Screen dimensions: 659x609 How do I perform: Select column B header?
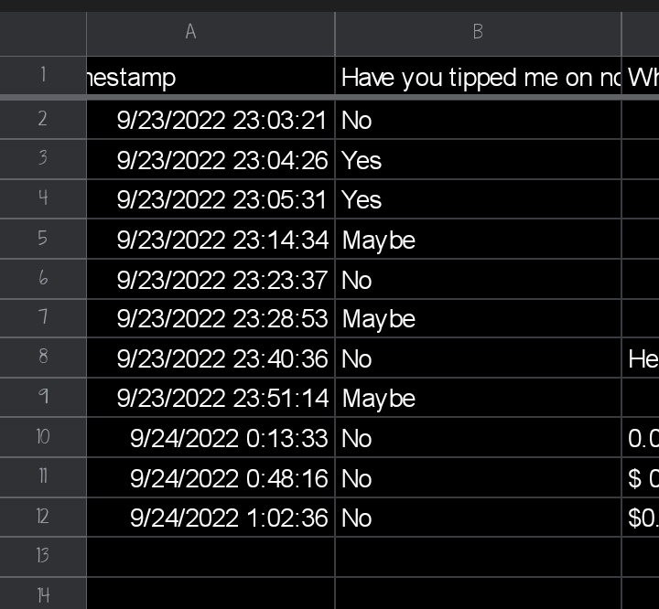[478, 34]
